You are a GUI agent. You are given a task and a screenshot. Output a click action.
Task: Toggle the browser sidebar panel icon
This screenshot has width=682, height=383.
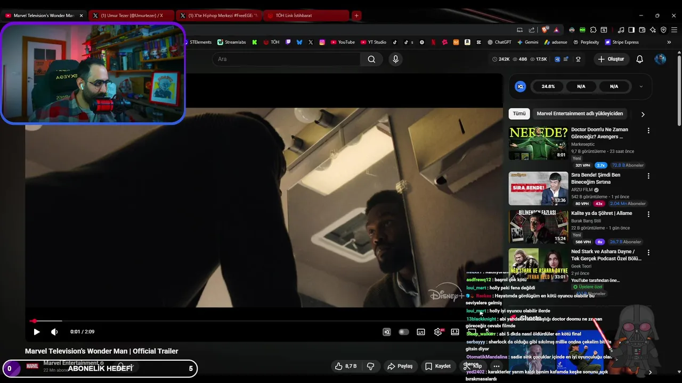pyautogui.click(x=631, y=30)
